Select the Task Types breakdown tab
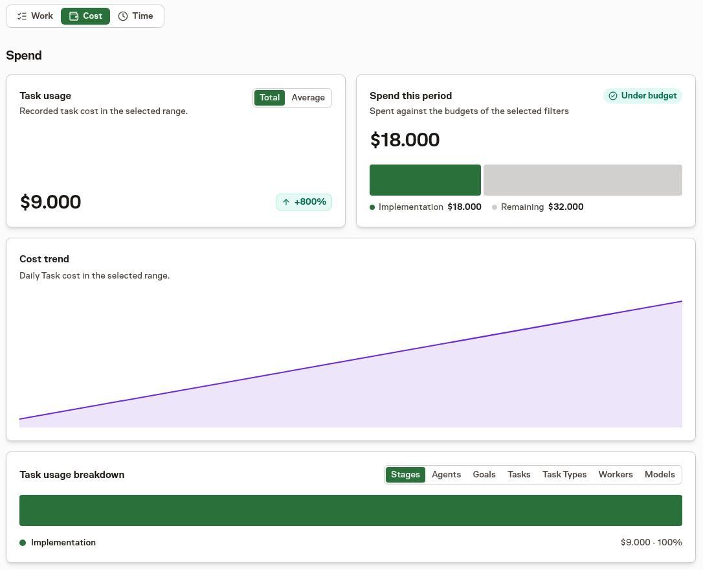The width and height of the screenshot is (703, 570). click(564, 475)
